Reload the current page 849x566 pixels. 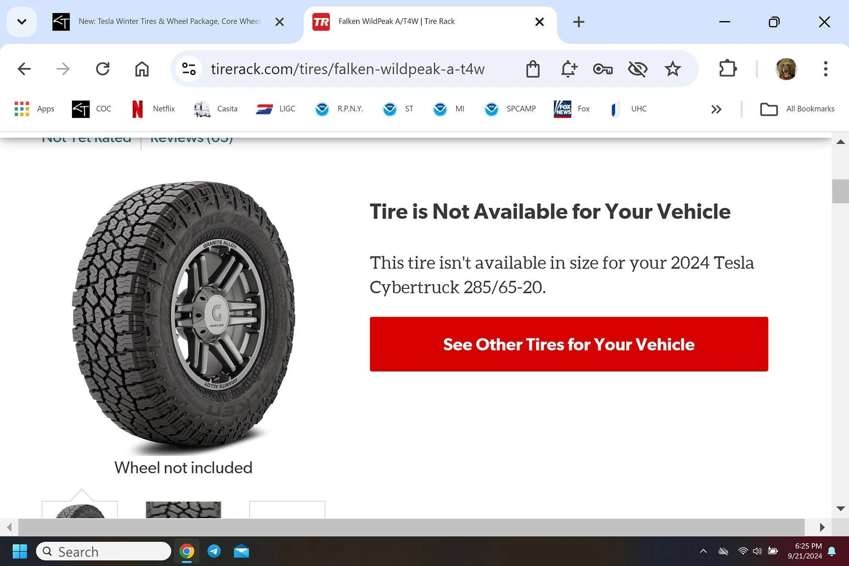pyautogui.click(x=102, y=69)
